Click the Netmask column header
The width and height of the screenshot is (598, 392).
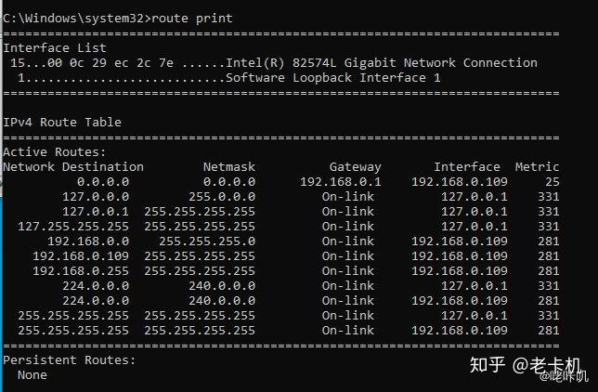click(x=228, y=166)
